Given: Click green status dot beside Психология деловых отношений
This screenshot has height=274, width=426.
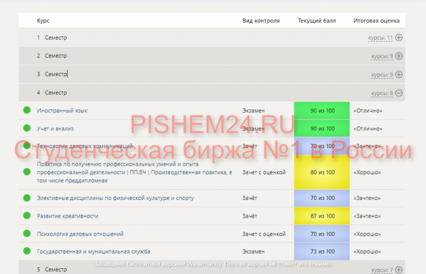Looking at the screenshot, I should point(27,234).
